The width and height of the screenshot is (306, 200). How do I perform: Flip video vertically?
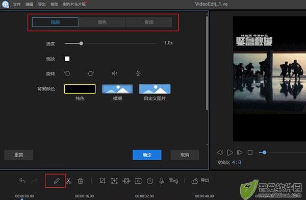click(138, 73)
